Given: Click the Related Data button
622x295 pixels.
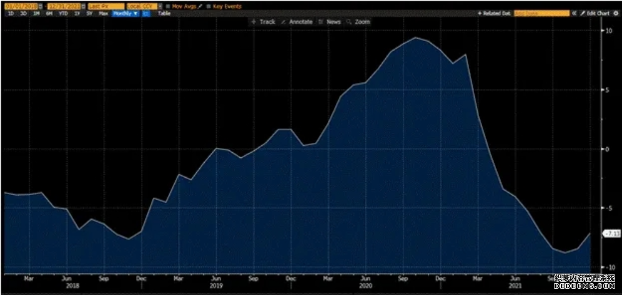Looking at the screenshot, I should point(494,14).
